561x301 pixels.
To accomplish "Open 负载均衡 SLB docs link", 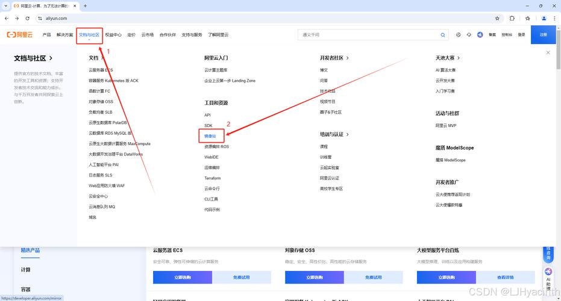I will tap(101, 112).
